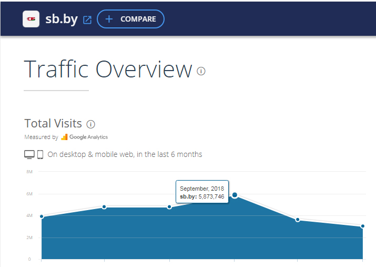Image resolution: width=376 pixels, height=267 pixels.
Task: Click the first data point near 4M
Action: [42, 216]
